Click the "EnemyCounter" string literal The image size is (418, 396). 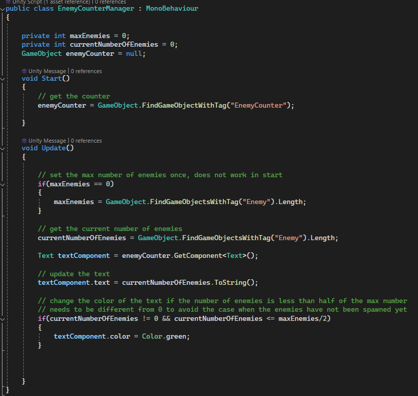[258, 105]
